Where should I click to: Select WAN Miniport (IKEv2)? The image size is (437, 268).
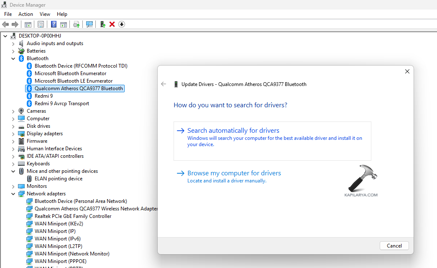(59, 224)
